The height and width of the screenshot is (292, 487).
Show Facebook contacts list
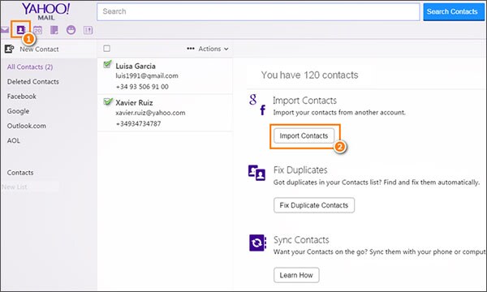tap(22, 97)
